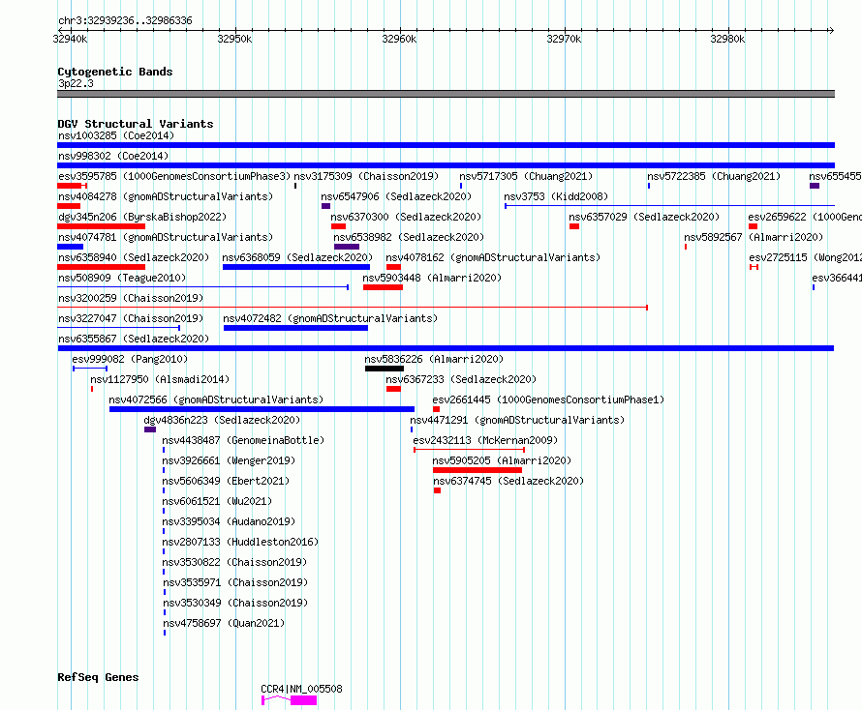Click the nsv4072566 long blue bar
The width and height of the screenshot is (862, 710).
(x=262, y=409)
